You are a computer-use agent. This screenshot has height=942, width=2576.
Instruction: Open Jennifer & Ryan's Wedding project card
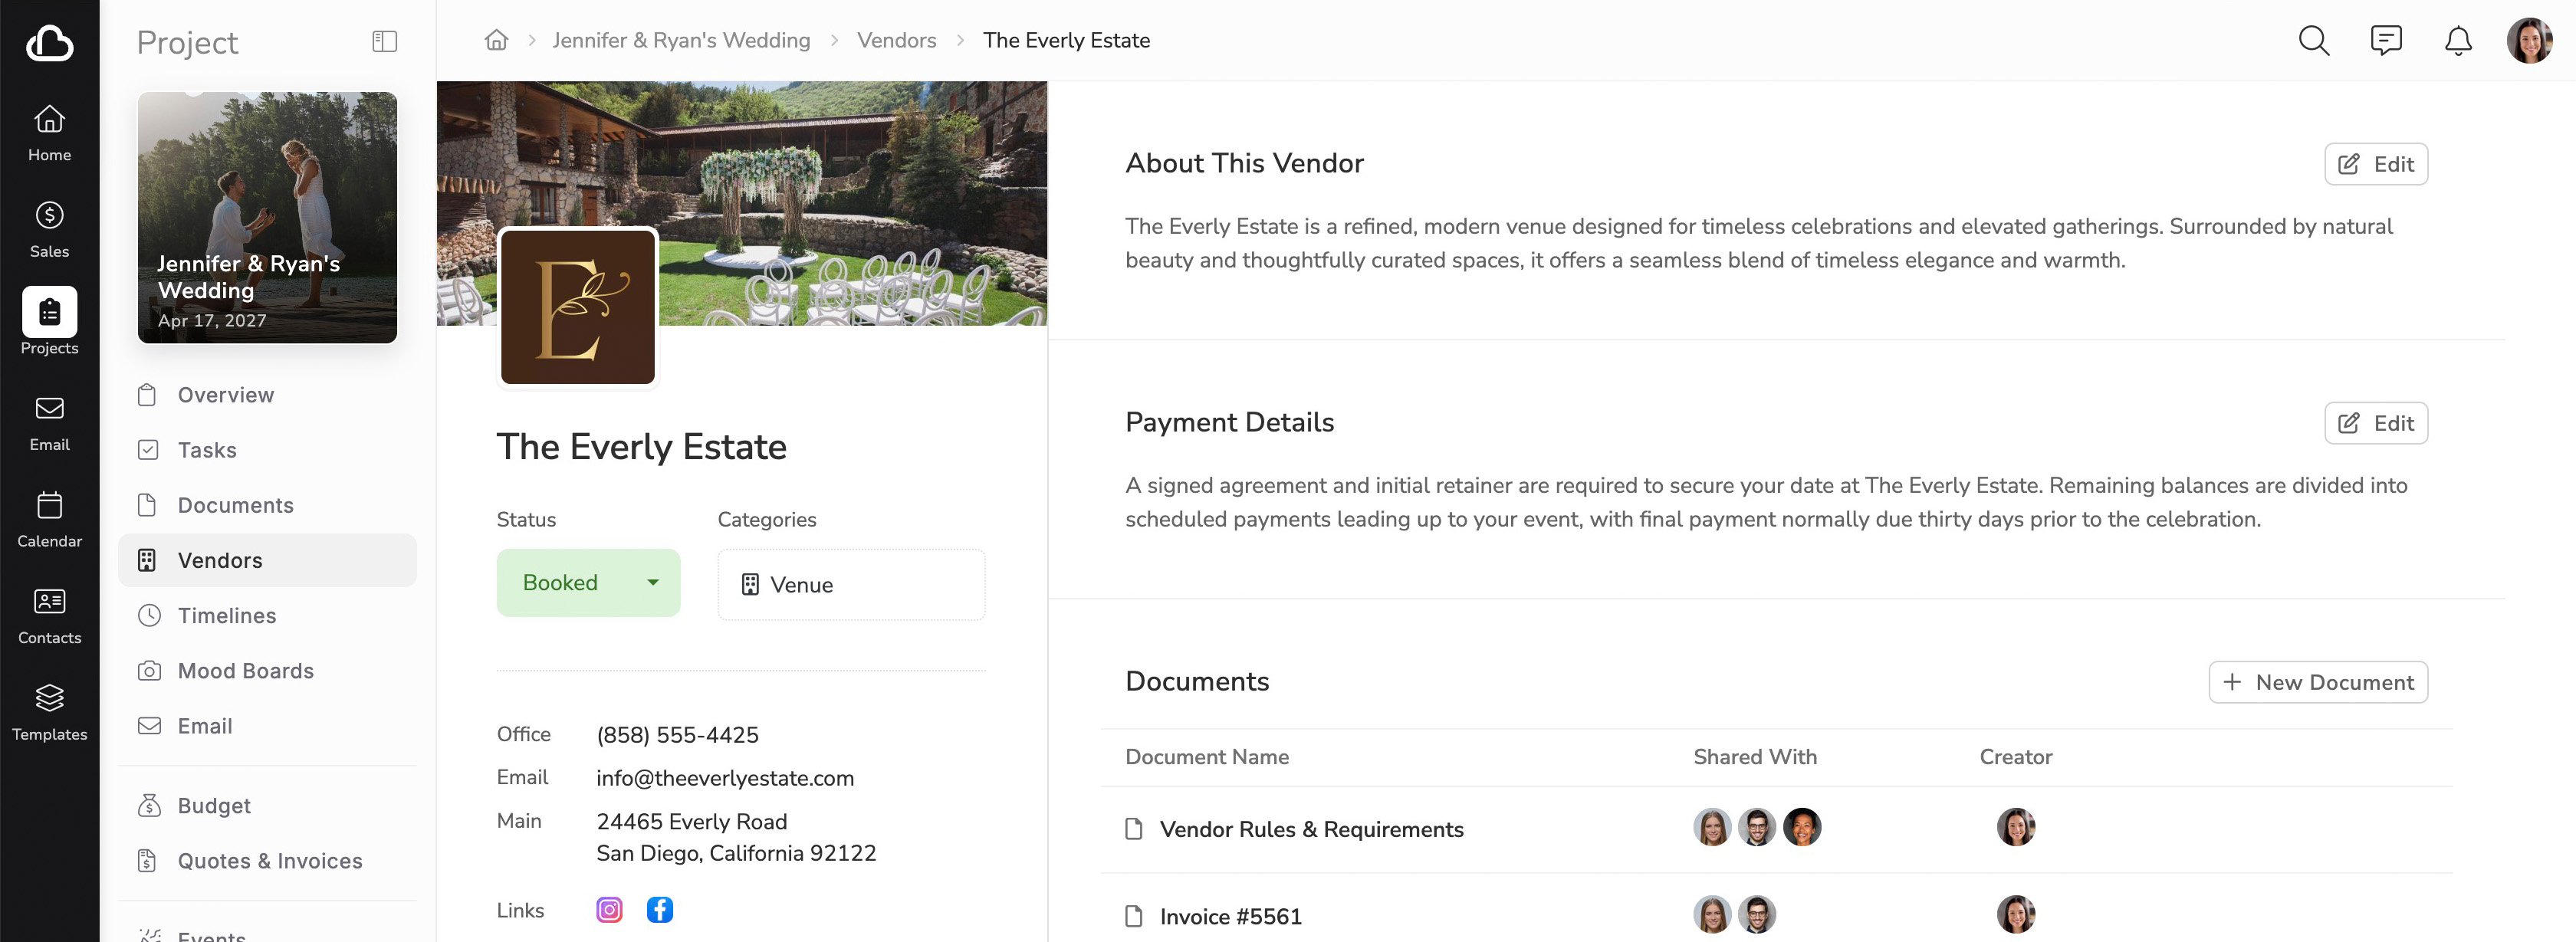point(267,217)
